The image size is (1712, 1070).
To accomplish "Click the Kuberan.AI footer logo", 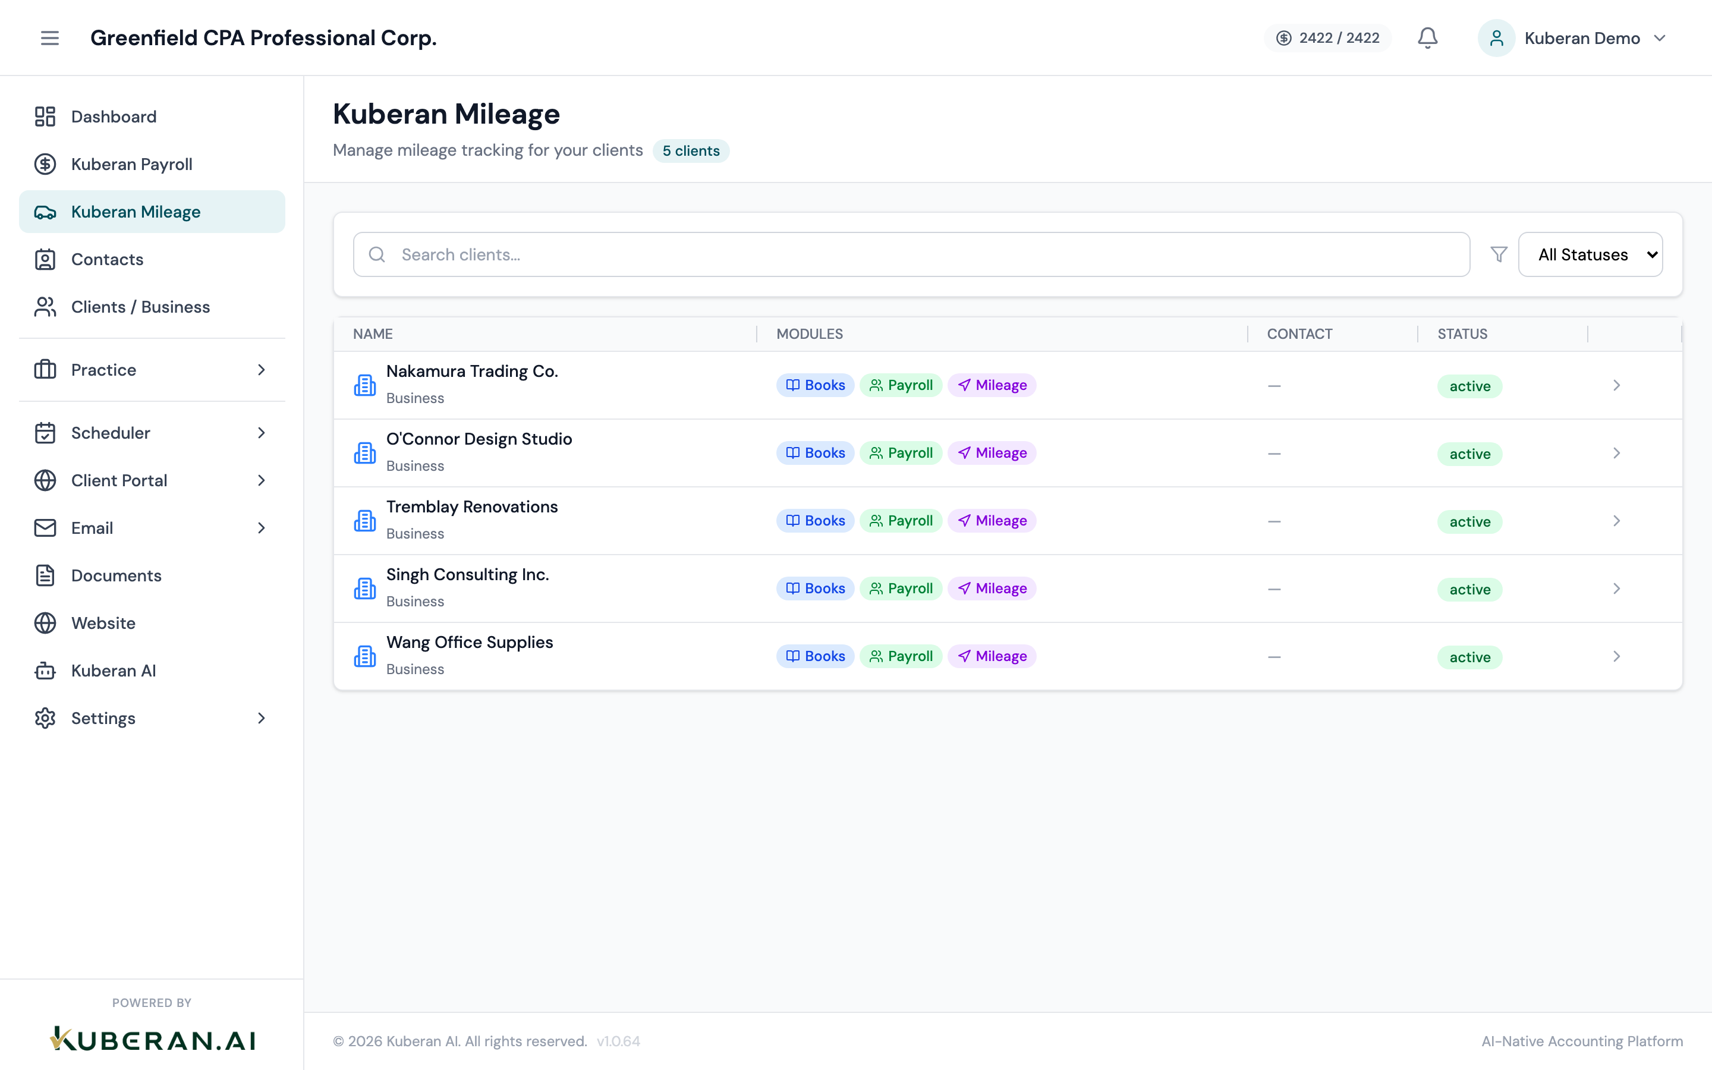I will click(152, 1040).
